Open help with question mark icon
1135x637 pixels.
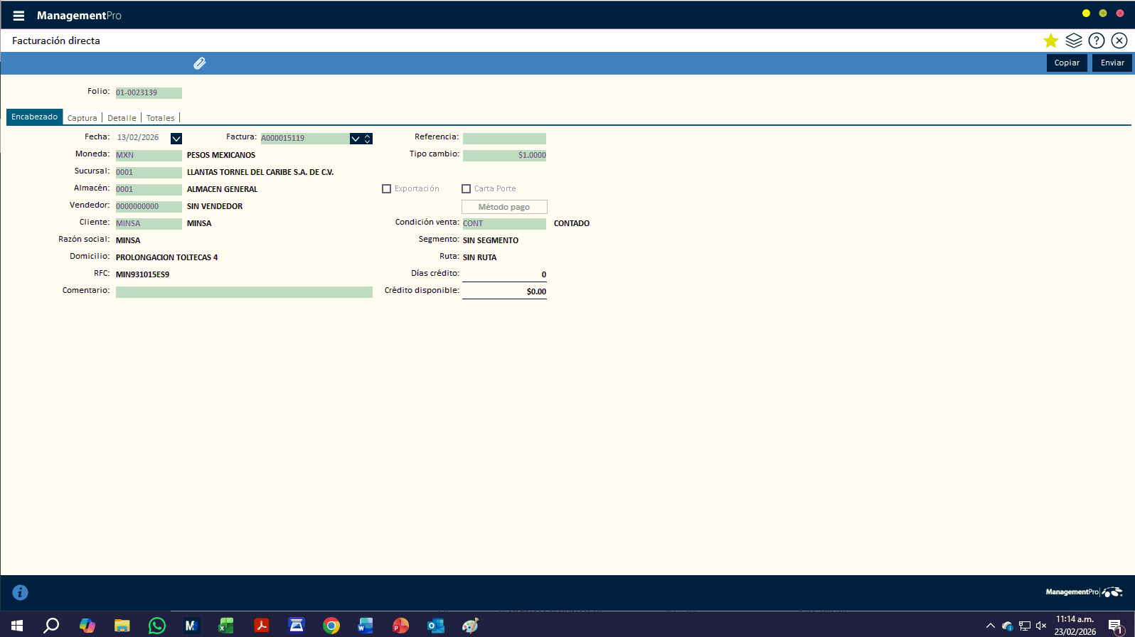click(1097, 41)
